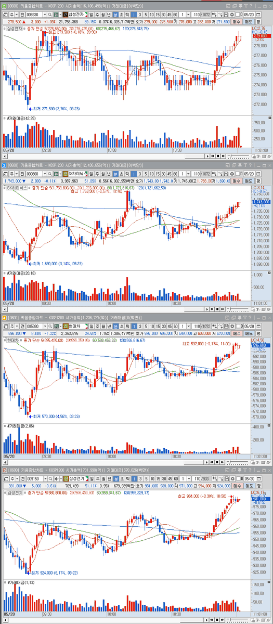The image size is (273, 624).
Task: Select 틱 (tick) period in 삼성전기 chart
Action: pyautogui.click(x=127, y=477)
